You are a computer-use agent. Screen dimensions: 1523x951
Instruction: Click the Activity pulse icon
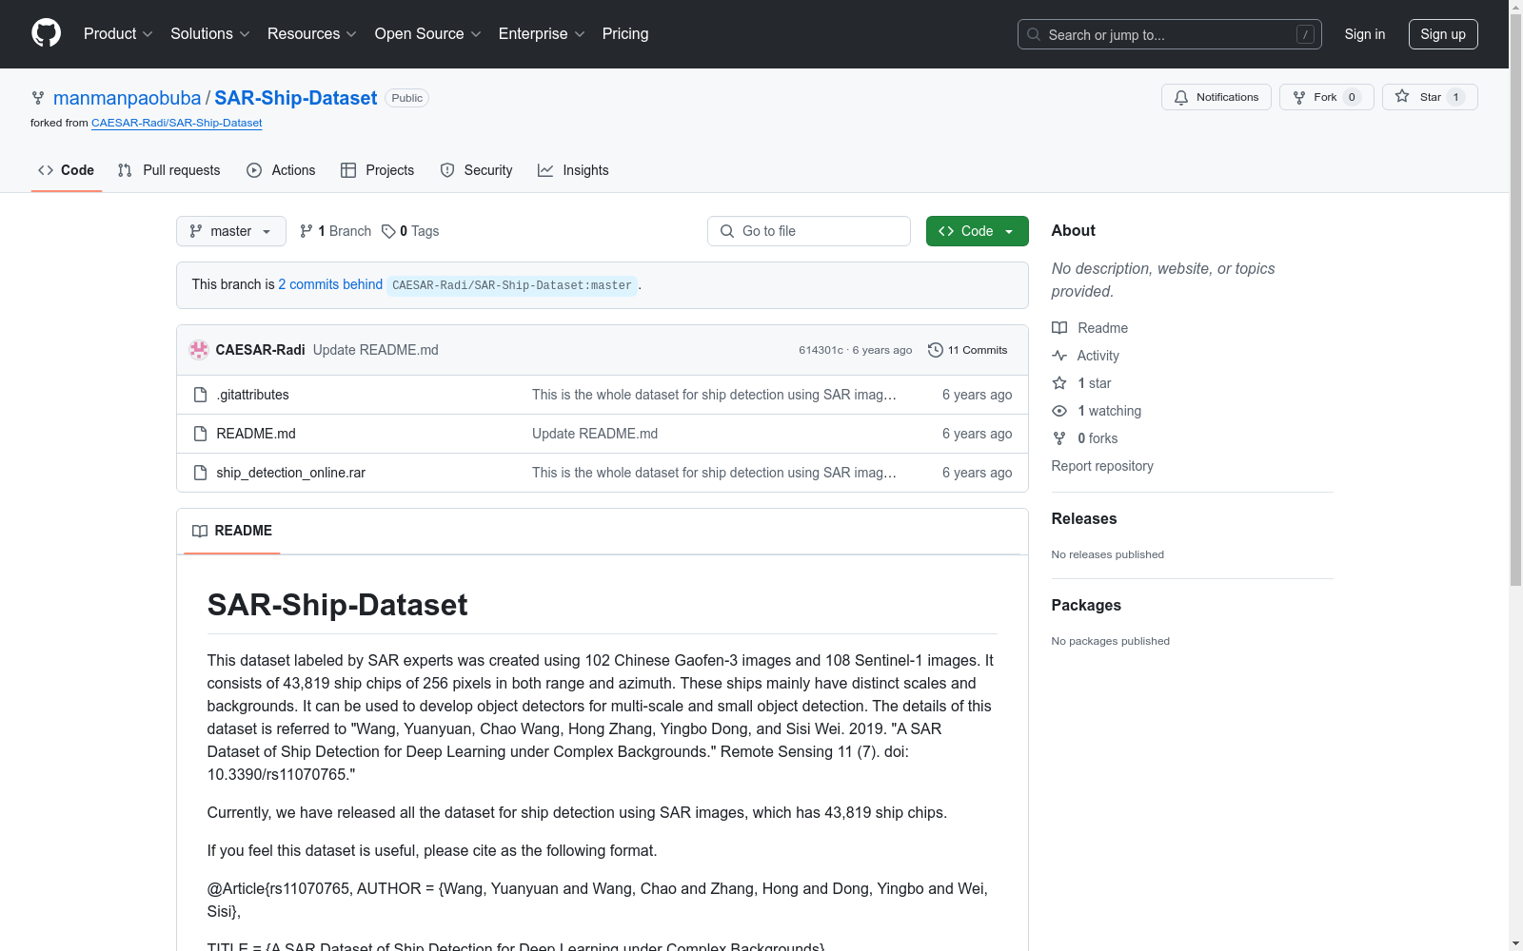point(1059,356)
